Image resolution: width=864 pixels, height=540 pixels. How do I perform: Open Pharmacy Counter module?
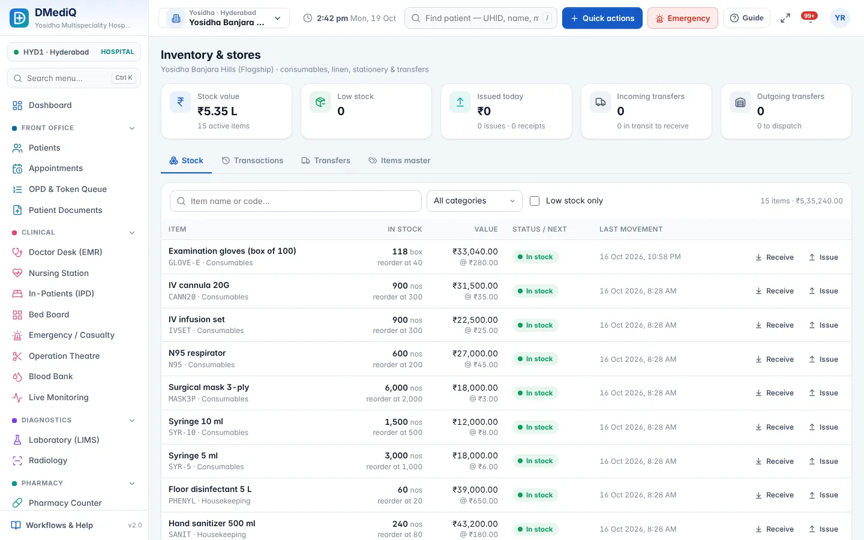(74, 503)
